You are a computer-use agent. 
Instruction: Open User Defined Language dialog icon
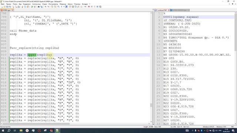pos(70,7)
